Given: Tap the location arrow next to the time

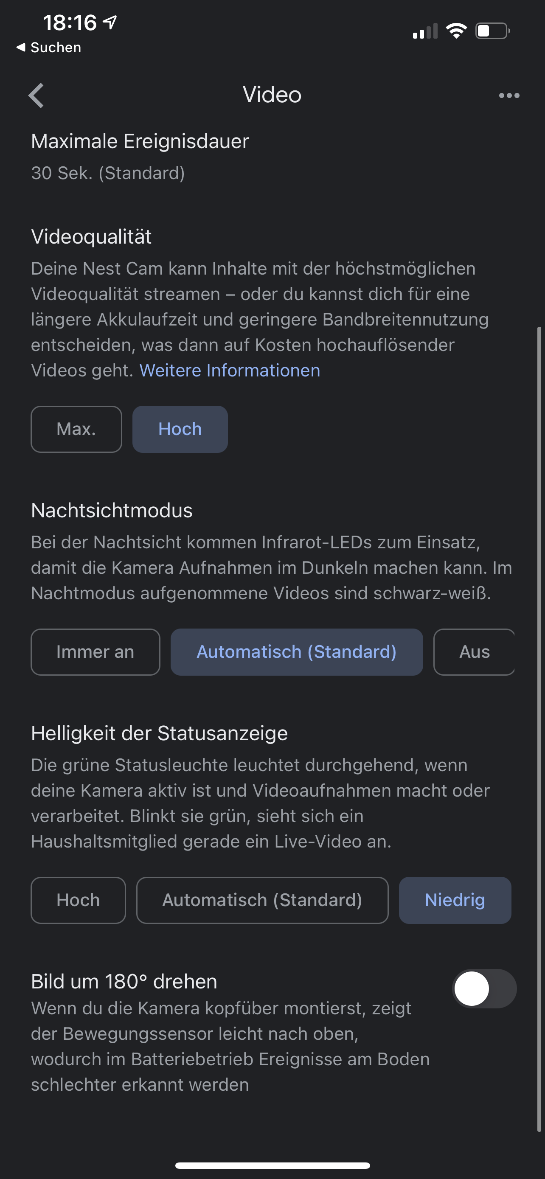Looking at the screenshot, I should (110, 22).
